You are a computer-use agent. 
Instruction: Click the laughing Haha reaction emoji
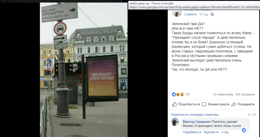(x=178, y=94)
